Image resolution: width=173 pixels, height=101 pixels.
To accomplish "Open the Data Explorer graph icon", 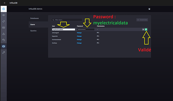I will point(4,21).
